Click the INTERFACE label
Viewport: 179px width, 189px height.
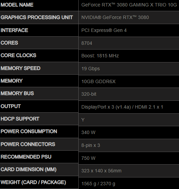coord(14,30)
